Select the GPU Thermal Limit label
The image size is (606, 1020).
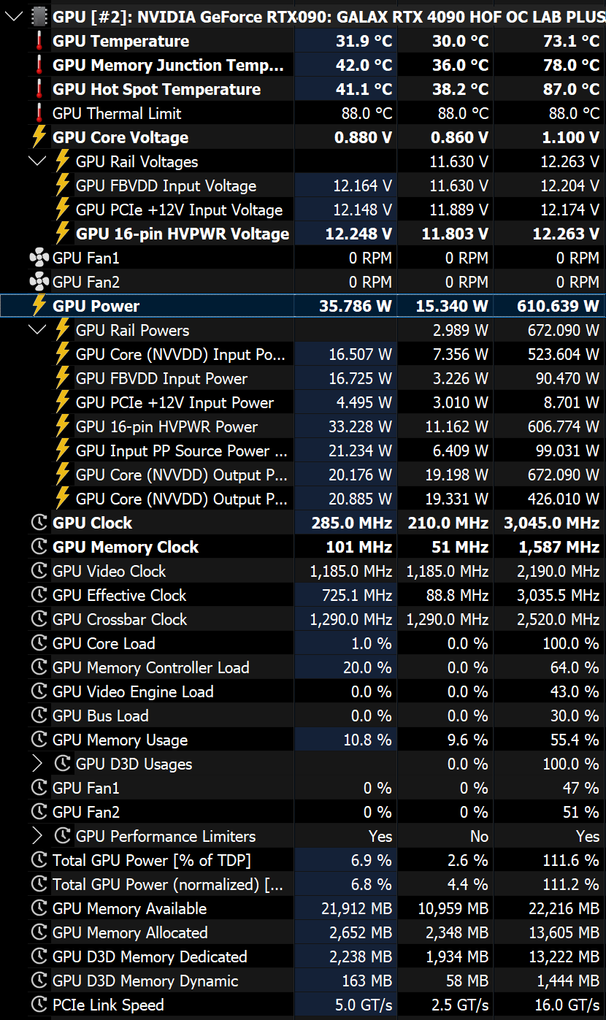[x=117, y=113]
